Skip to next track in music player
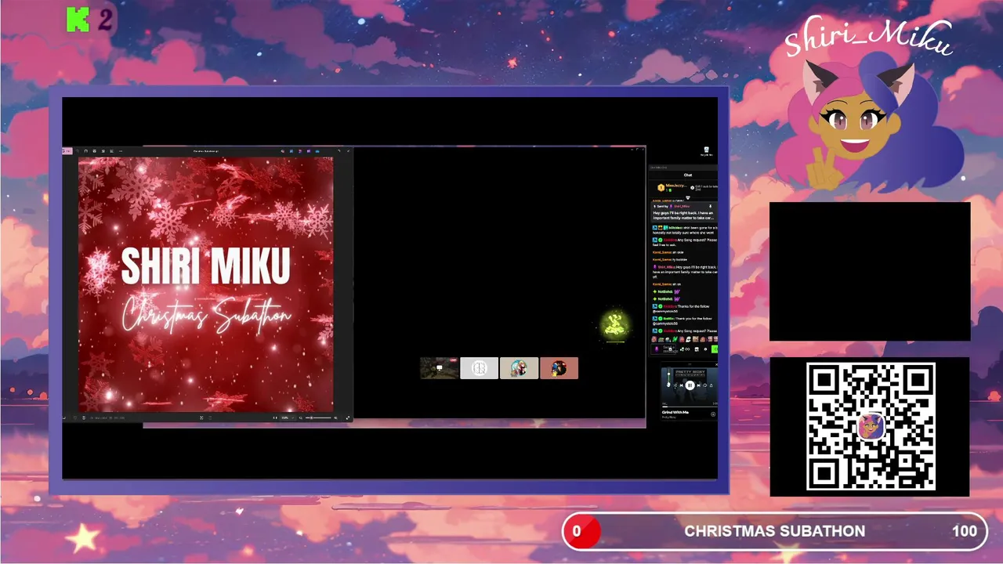This screenshot has height=564, width=1003. click(x=699, y=385)
